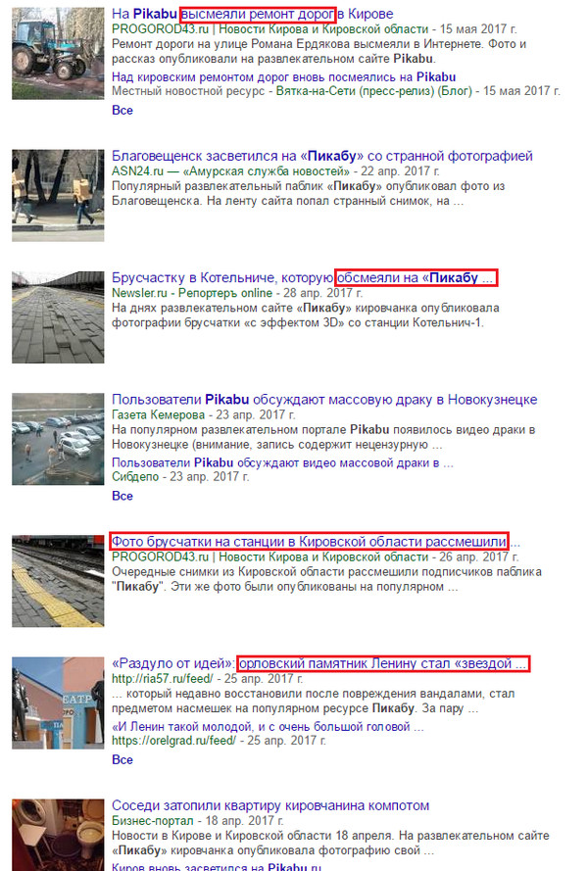
Task: Open Сибдепо link about Novokuznetsk fight video
Action: pos(282,462)
